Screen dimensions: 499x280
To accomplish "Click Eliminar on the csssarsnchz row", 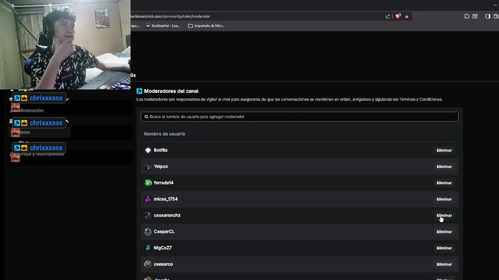I will (444, 215).
